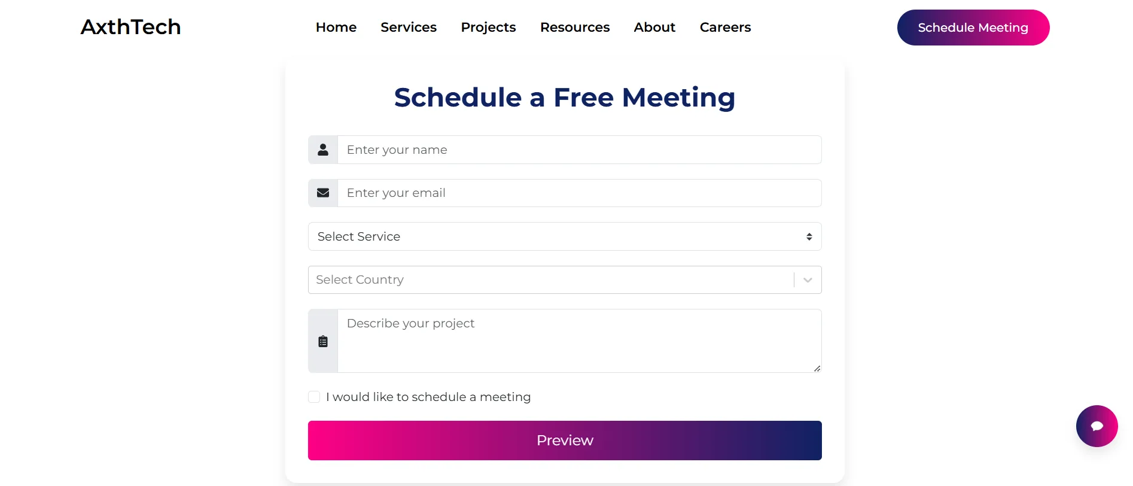This screenshot has height=486, width=1133.
Task: Click the envelope icon beside email field
Action: coord(323,193)
